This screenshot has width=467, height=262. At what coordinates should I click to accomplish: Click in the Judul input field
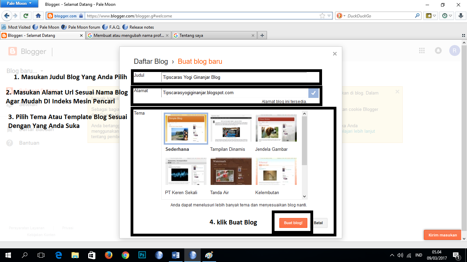(234, 77)
